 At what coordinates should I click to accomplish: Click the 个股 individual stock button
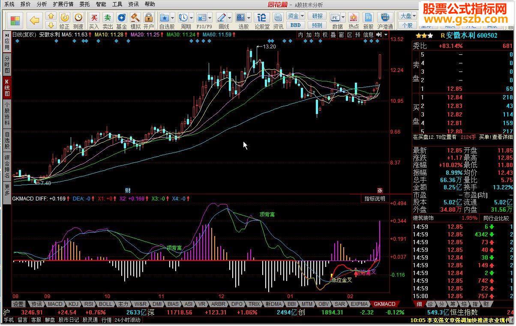(x=408, y=25)
